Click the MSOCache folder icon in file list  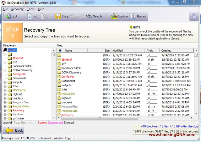tap(59, 94)
